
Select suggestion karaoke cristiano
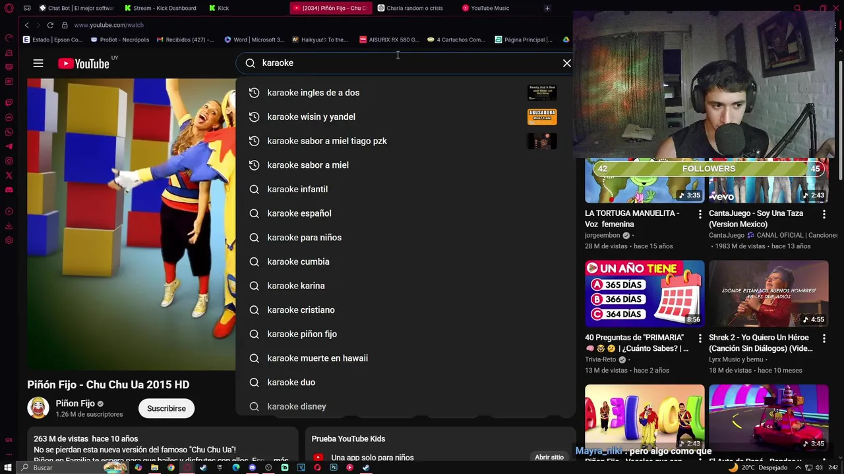tap(404, 310)
